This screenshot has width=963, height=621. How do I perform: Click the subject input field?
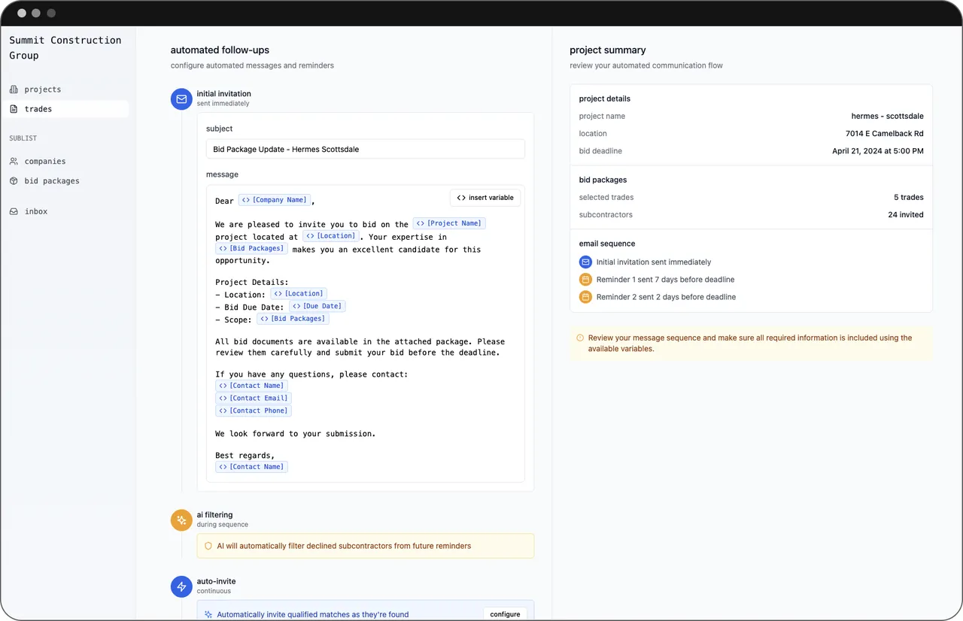click(366, 149)
